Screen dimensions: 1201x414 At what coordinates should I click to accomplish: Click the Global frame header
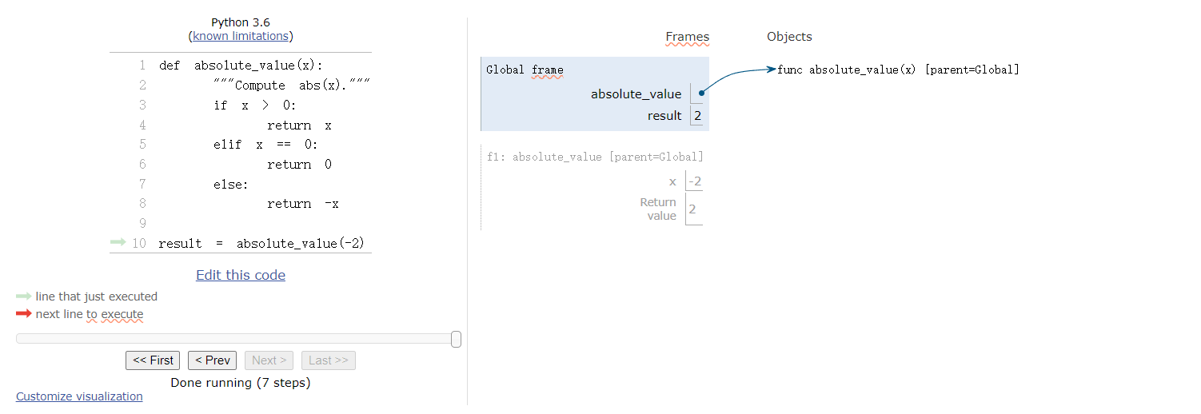click(525, 70)
